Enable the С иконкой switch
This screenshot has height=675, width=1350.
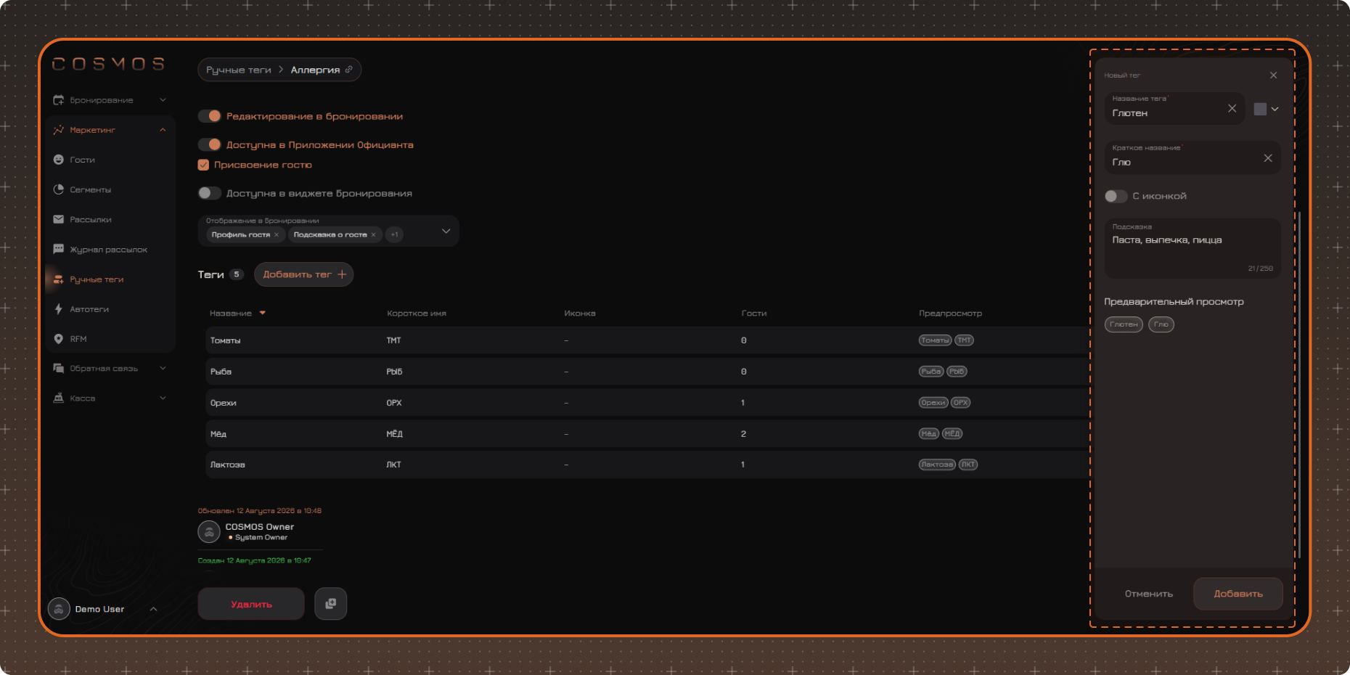tap(1116, 196)
